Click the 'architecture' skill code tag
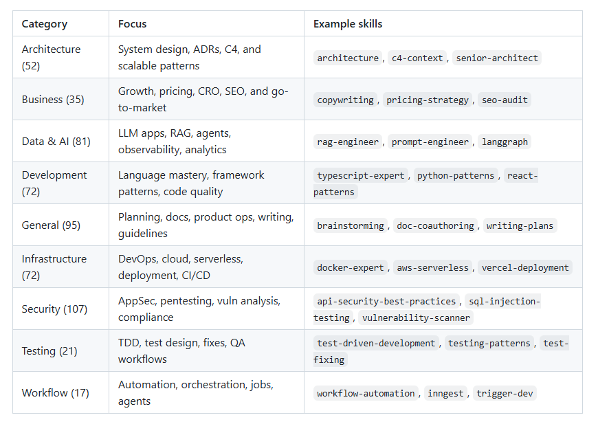Viewport: 598px width, 424px height. click(x=348, y=58)
